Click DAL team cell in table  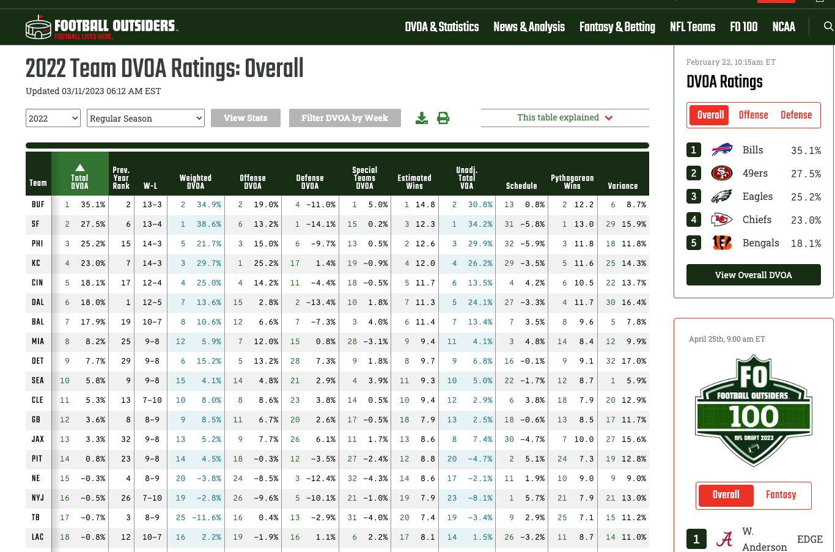click(x=38, y=303)
